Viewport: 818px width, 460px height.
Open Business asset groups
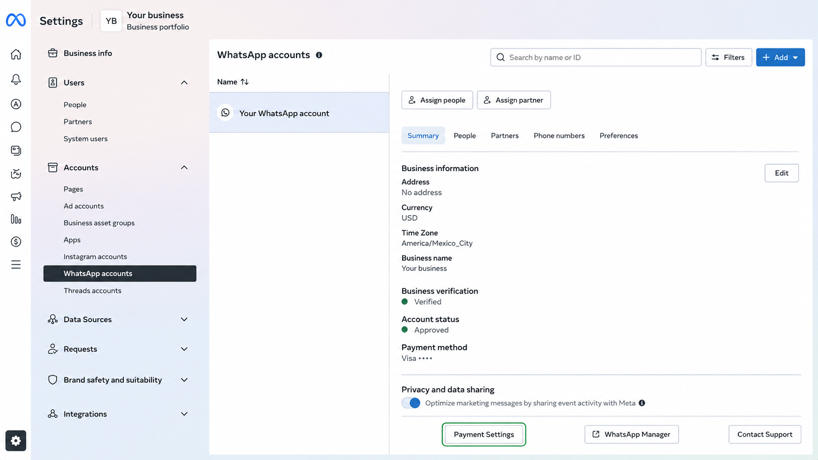pyautogui.click(x=99, y=223)
